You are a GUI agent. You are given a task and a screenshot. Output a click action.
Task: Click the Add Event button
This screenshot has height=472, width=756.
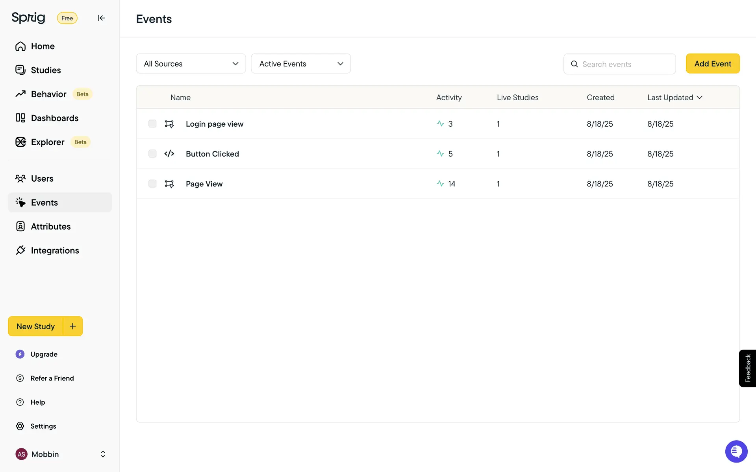pos(713,64)
